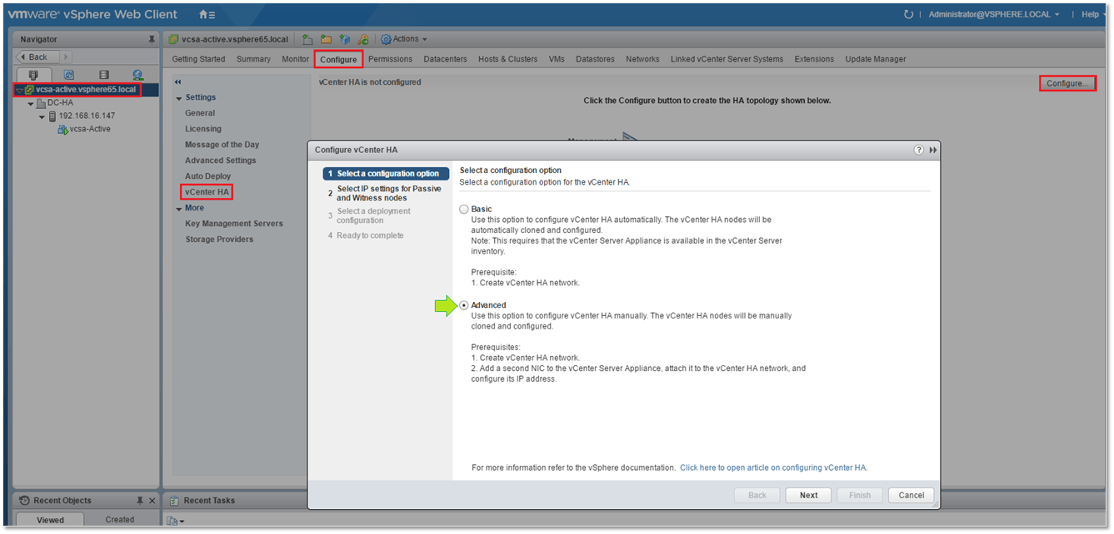Click the double-arrow icon in dialog title bar
1114x534 pixels.
click(x=933, y=150)
